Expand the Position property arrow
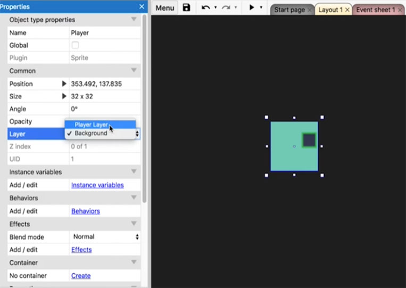The height and width of the screenshot is (288, 406). pyautogui.click(x=64, y=84)
